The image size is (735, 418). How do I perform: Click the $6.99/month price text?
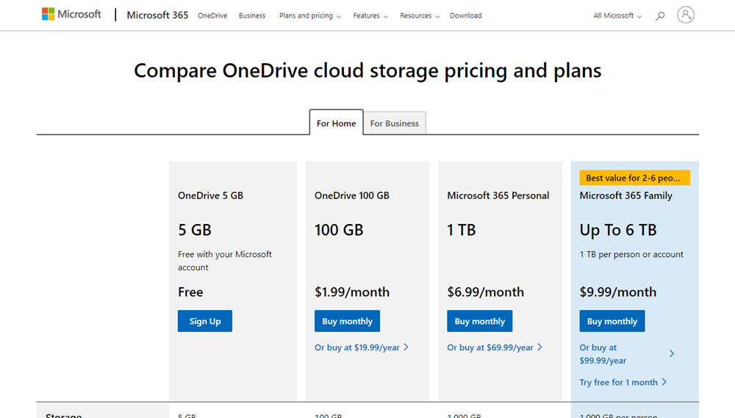[485, 292]
